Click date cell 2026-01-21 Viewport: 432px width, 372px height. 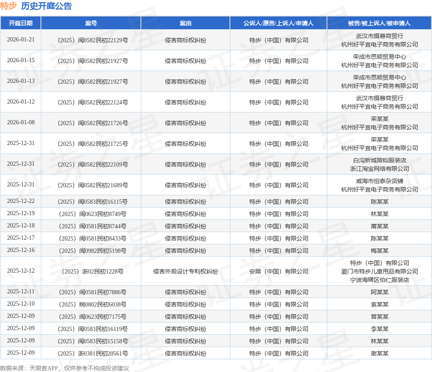pos(21,39)
